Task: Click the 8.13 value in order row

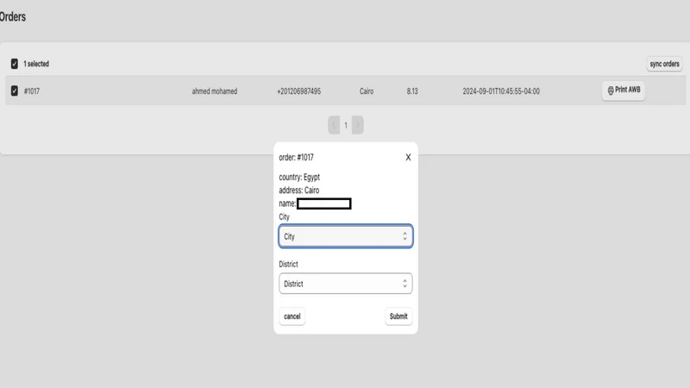Action: pos(412,91)
